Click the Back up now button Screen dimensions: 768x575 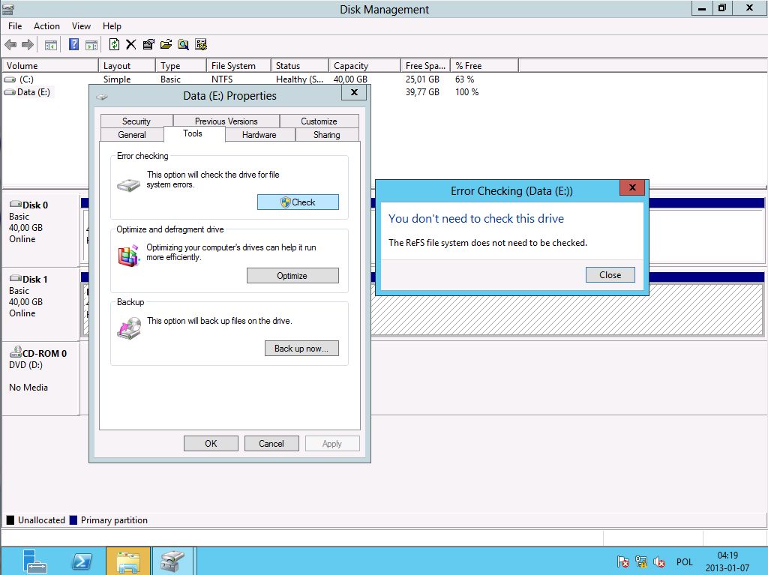(x=301, y=349)
